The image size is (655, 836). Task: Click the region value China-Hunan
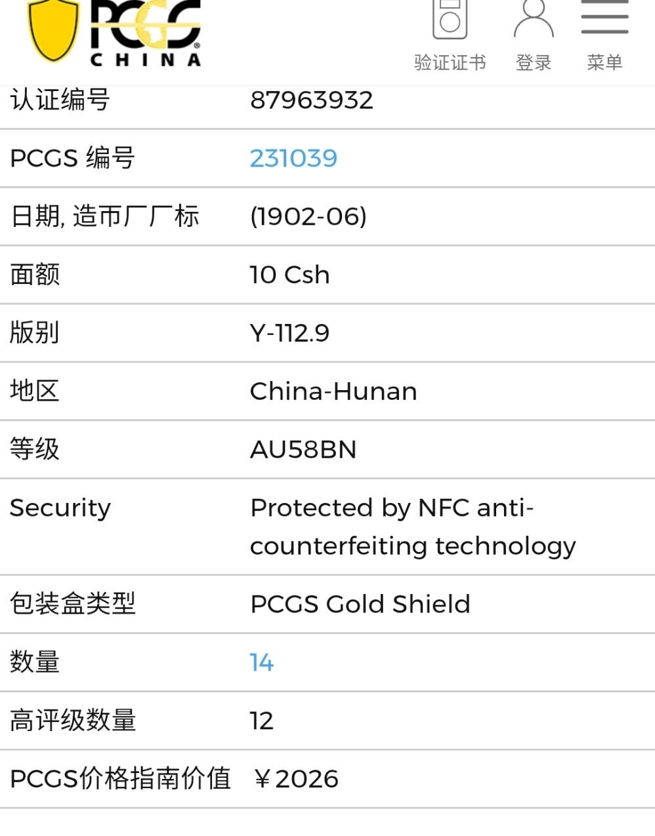(x=333, y=391)
